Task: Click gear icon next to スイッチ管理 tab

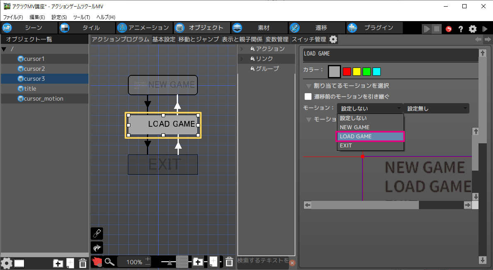Action: click(x=333, y=39)
